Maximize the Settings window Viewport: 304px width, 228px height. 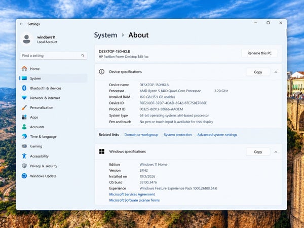(x=268, y=23)
